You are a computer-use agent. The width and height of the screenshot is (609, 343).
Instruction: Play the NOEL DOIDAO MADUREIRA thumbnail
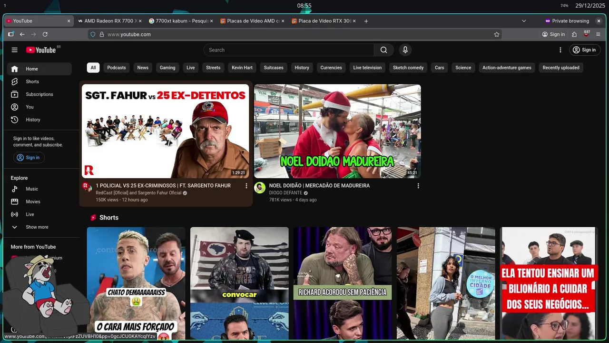point(337,131)
